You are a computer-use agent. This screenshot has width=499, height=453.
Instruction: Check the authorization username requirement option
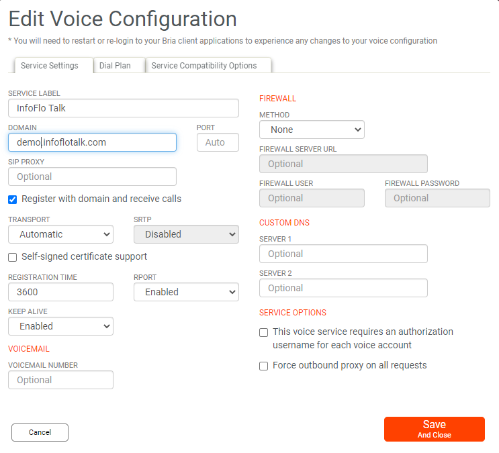pos(264,332)
